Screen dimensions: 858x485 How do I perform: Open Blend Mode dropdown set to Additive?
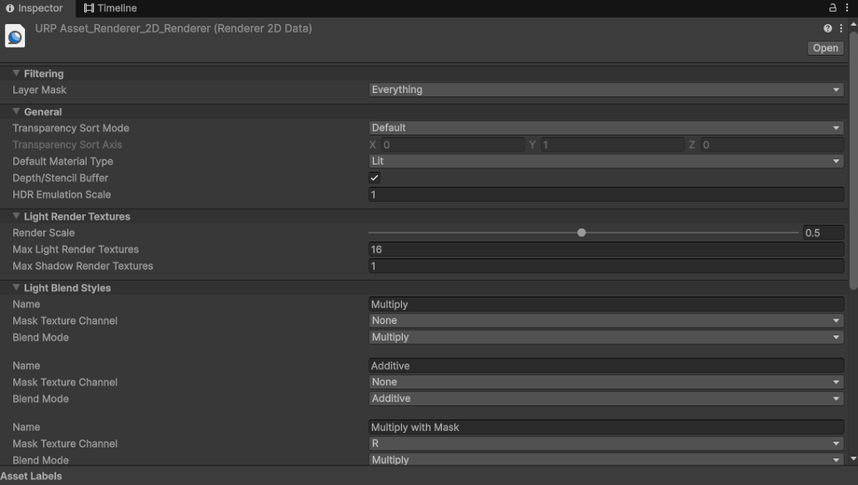[x=606, y=398]
